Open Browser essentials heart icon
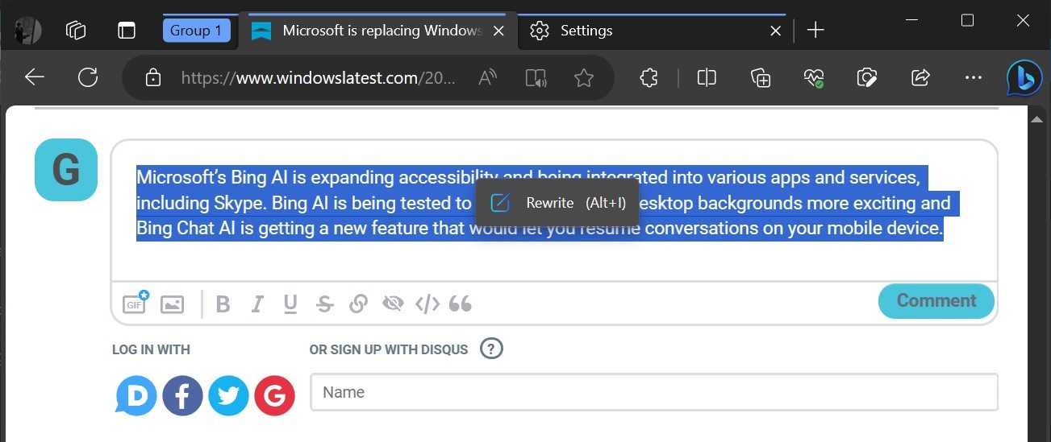This screenshot has height=442, width=1051. 813,78
